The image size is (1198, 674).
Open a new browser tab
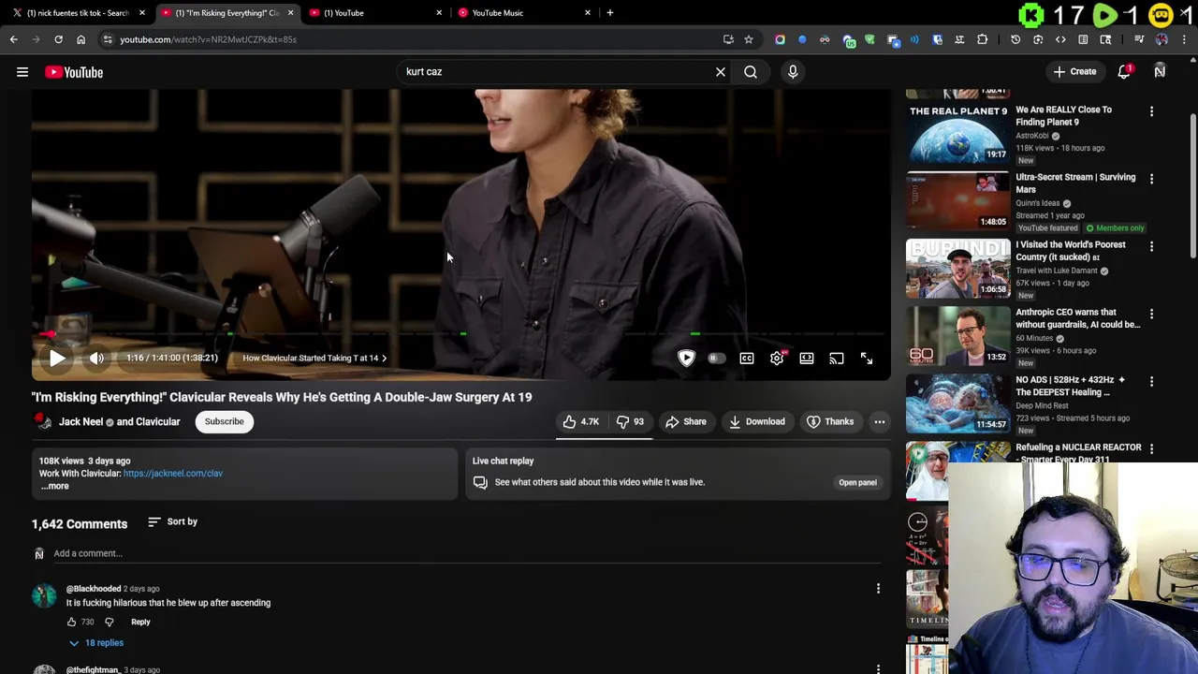610,13
